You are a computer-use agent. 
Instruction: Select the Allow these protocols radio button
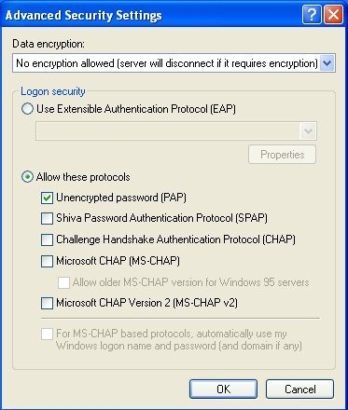(x=27, y=177)
